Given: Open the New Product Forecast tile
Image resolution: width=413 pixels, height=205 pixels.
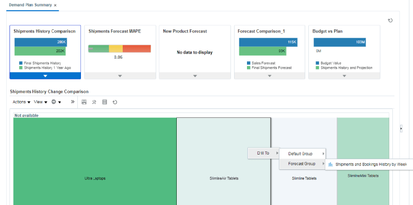Looking at the screenshot, I should tap(195, 52).
